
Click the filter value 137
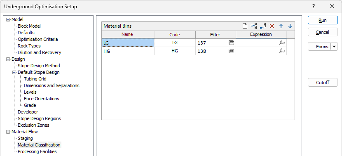click(x=202, y=43)
